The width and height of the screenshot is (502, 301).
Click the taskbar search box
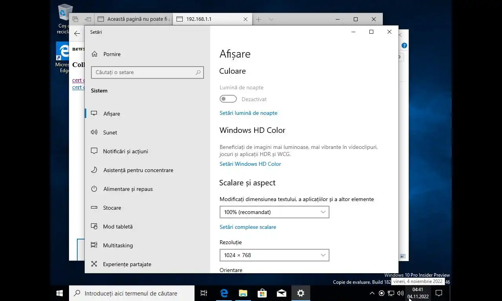pos(132,293)
